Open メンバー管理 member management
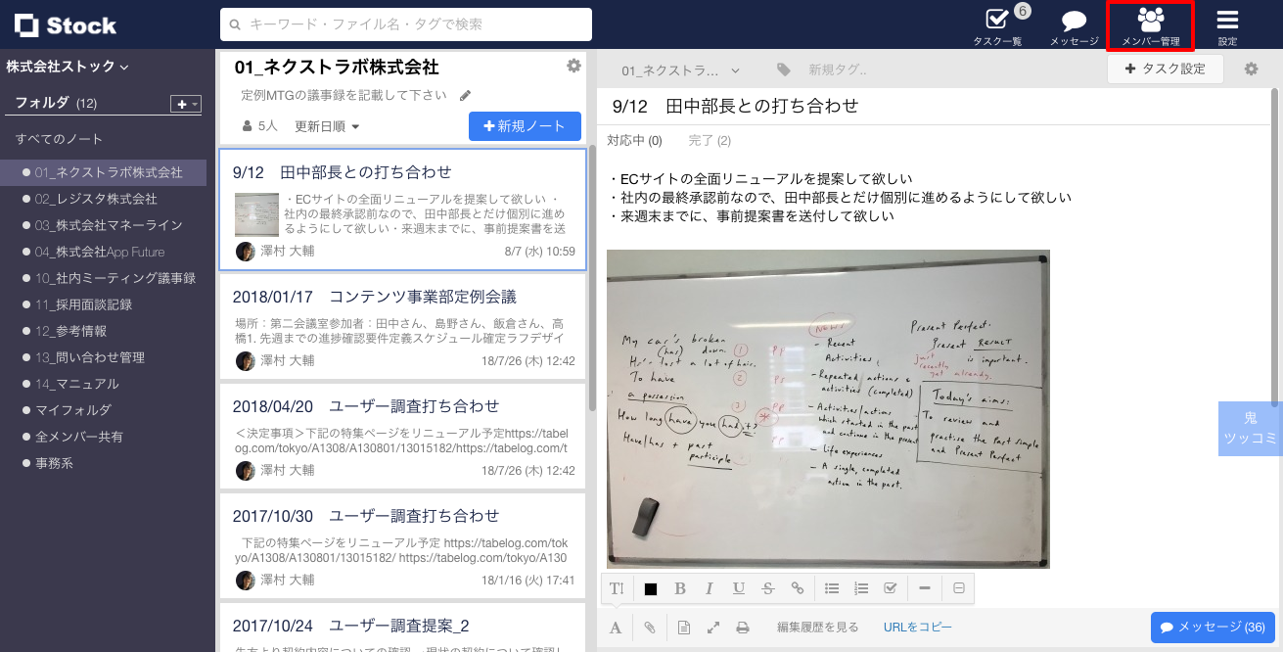This screenshot has height=652, width=1283. pos(1150,24)
